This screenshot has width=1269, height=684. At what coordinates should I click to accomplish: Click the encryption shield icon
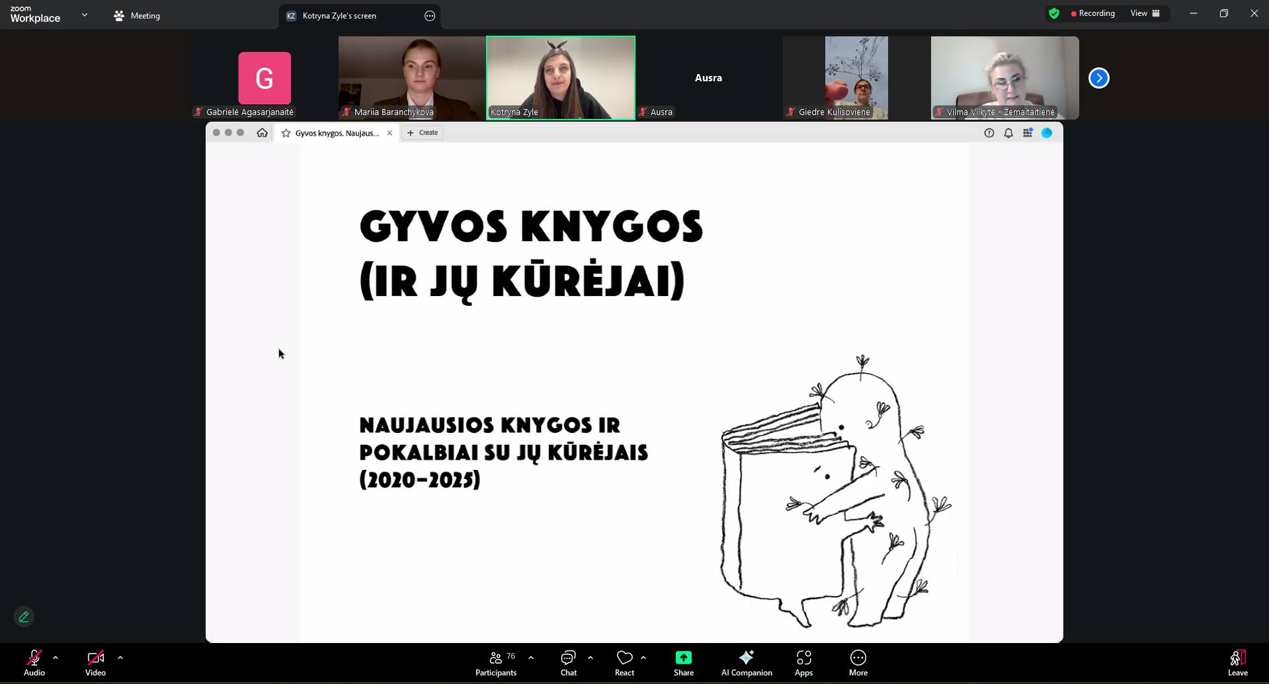pos(1054,13)
